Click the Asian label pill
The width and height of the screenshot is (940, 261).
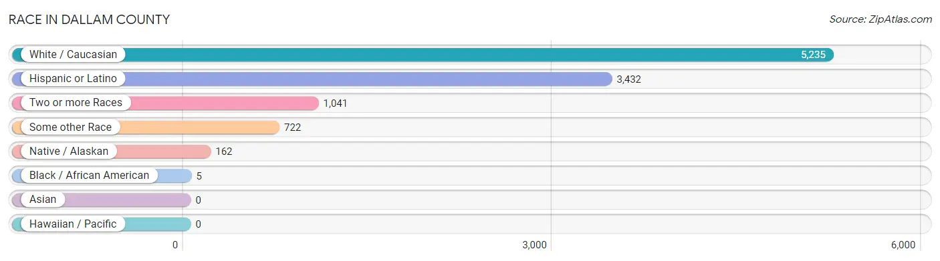click(43, 200)
